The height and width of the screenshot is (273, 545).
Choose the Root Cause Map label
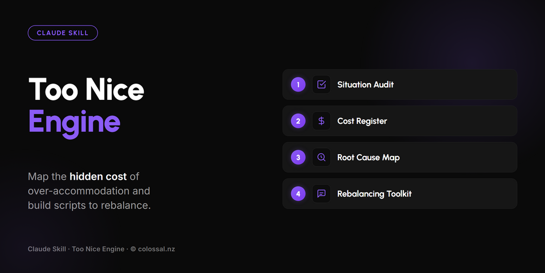(368, 157)
